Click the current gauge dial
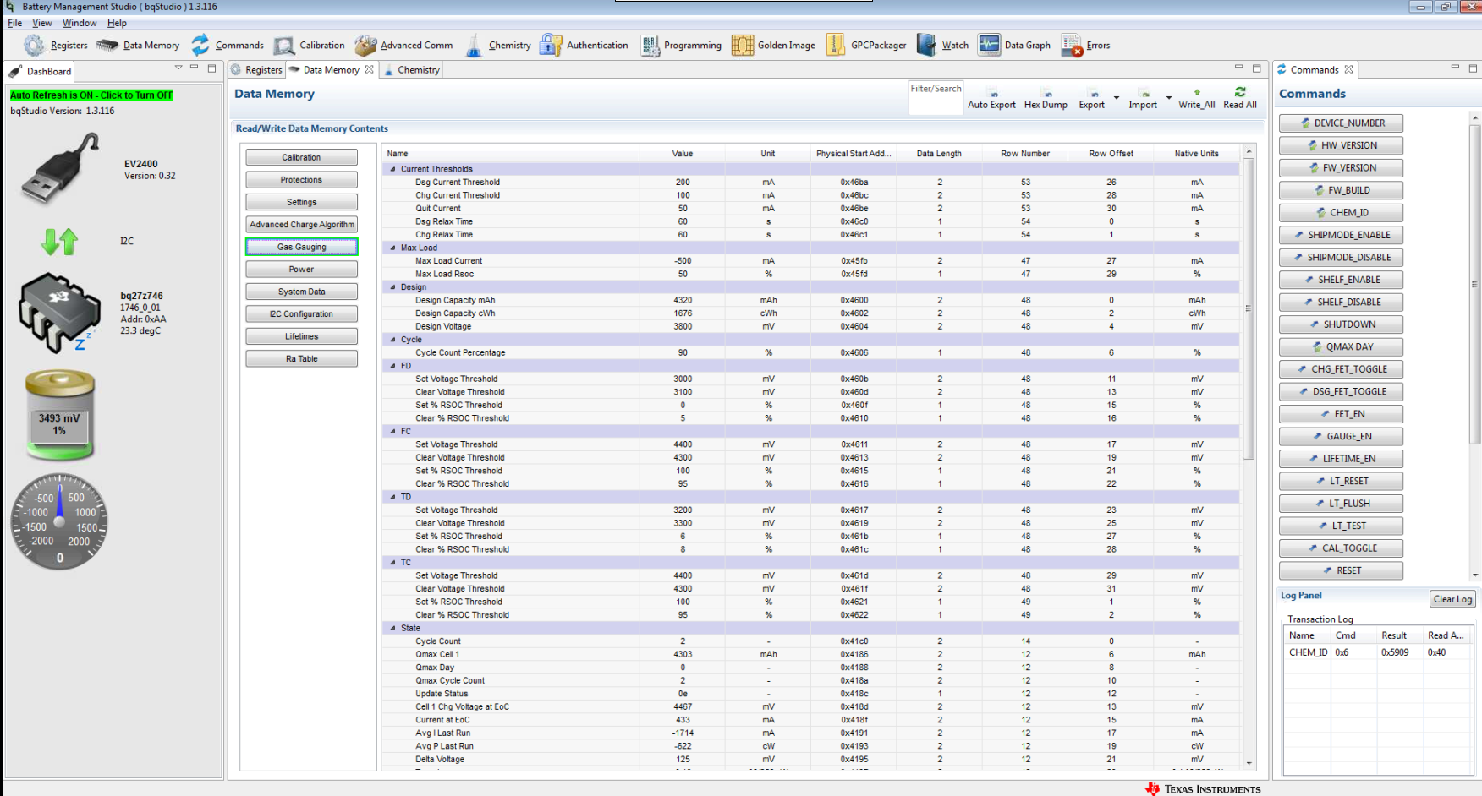The image size is (1482, 796). coord(59,521)
